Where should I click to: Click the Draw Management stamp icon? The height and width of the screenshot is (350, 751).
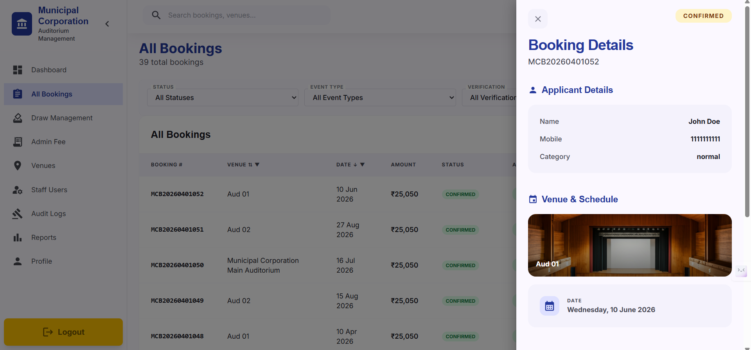pyautogui.click(x=18, y=118)
